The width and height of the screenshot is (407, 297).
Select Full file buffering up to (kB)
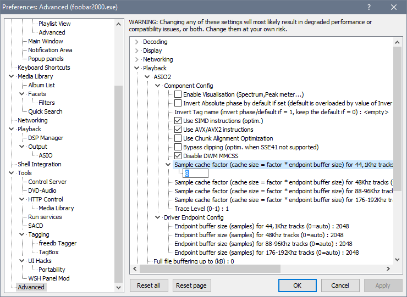194,261
